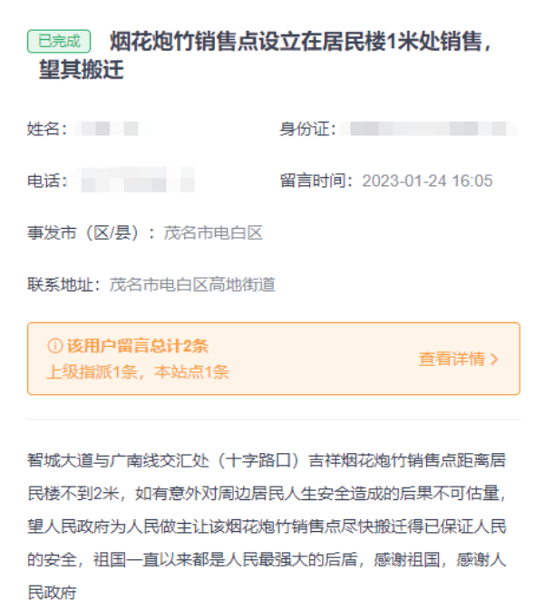Click the 事发市（区/县） label

tap(91, 233)
